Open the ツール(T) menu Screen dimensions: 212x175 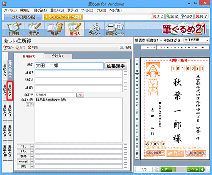(87, 10)
